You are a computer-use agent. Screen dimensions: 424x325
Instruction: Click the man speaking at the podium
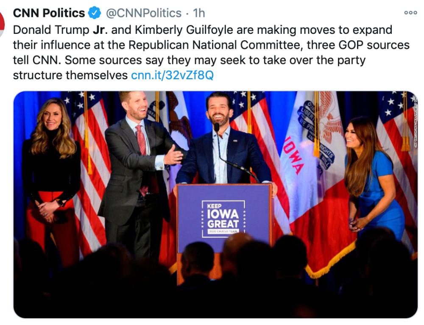tap(223, 144)
